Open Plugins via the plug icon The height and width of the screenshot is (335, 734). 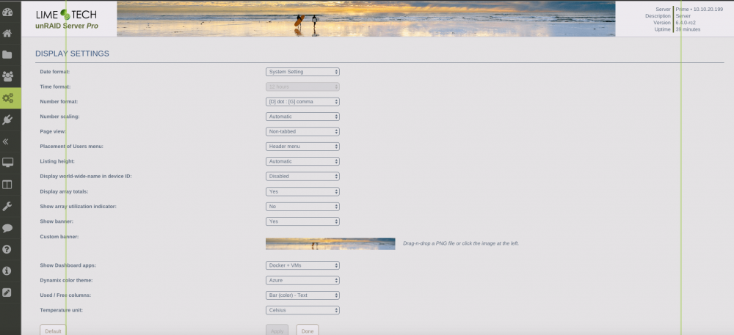(x=7, y=120)
